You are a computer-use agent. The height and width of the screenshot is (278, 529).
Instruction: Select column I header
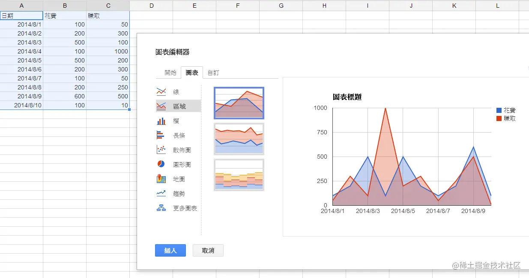tap(368, 6)
